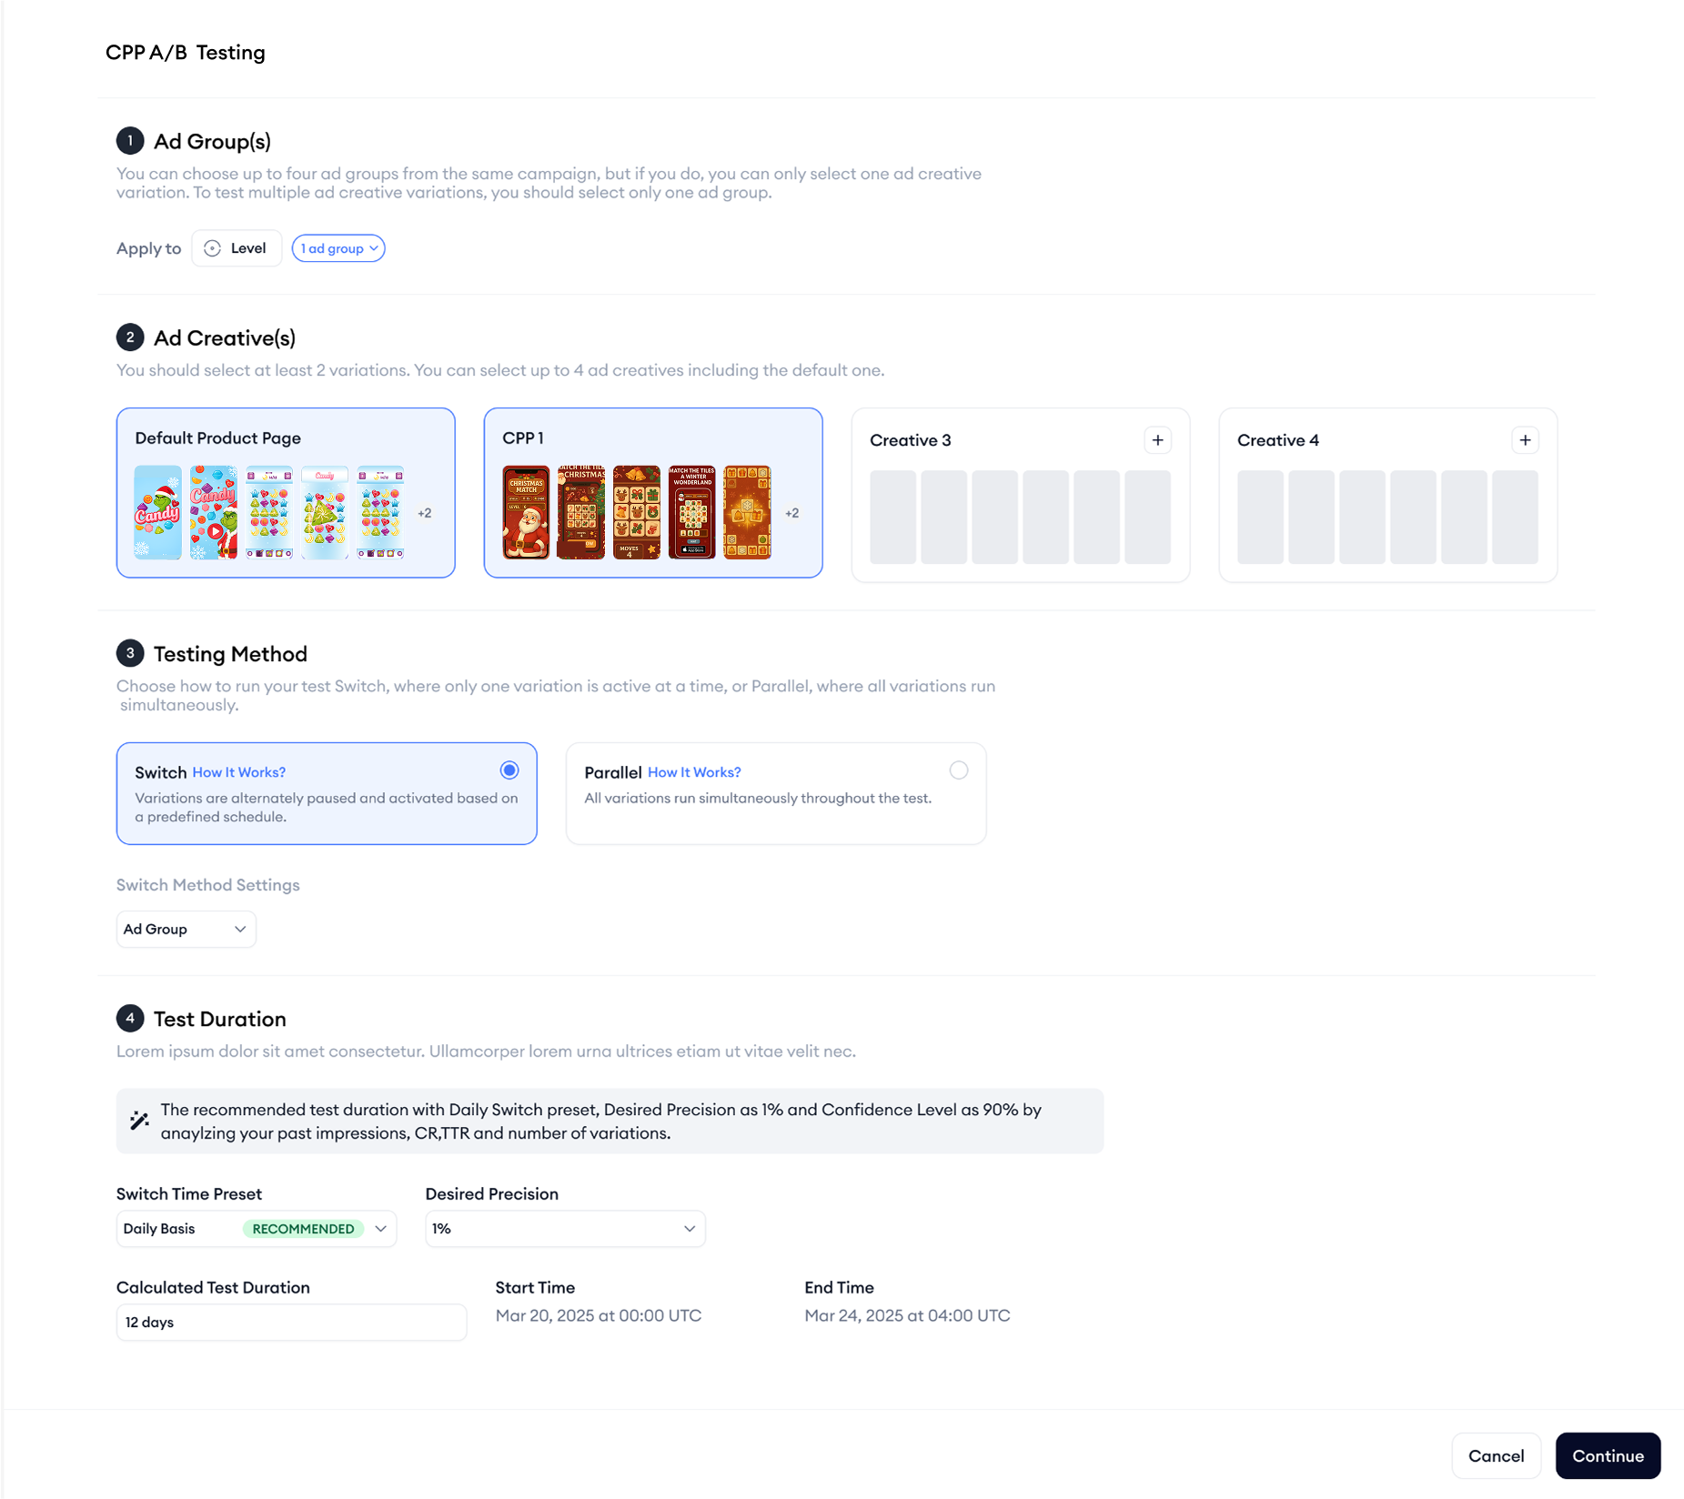Select the Parallel testing method radio
This screenshot has height=1499, width=1684.
click(x=959, y=770)
